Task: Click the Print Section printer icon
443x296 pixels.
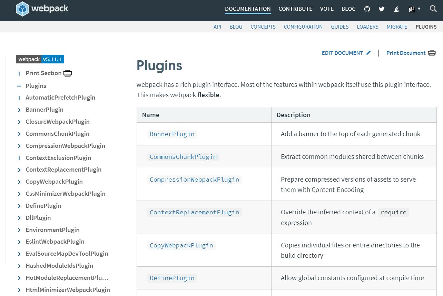Action: pos(68,73)
